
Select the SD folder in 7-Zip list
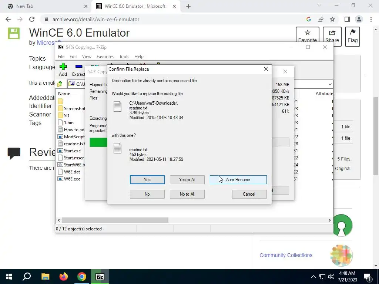(x=67, y=116)
